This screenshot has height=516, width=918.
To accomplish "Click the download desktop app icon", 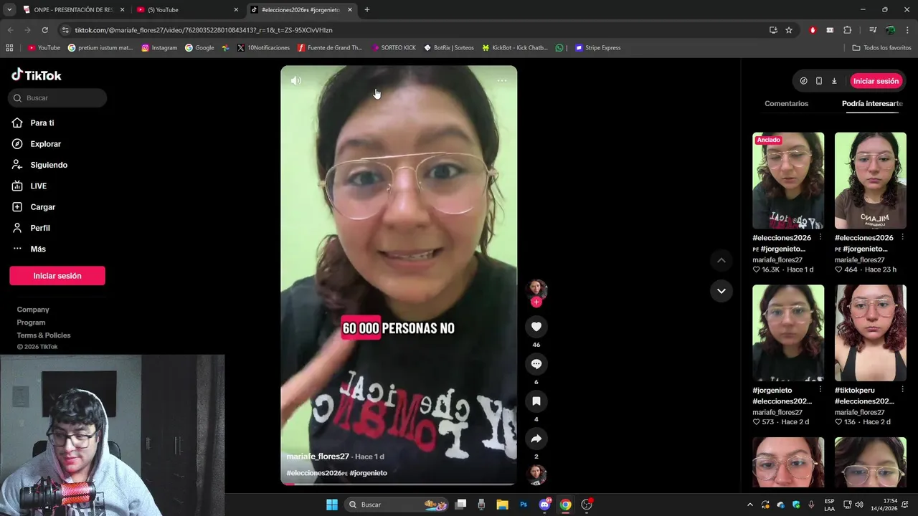I will point(834,81).
